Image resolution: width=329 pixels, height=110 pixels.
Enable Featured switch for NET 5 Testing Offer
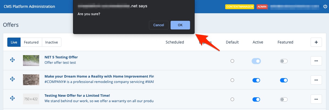click(x=284, y=61)
